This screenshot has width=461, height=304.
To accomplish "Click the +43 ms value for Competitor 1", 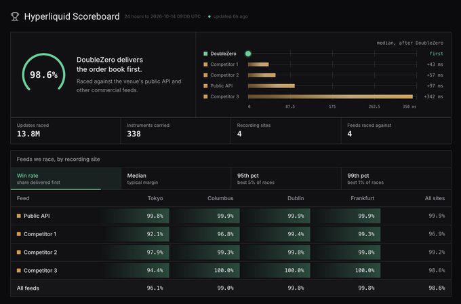I will point(435,64).
